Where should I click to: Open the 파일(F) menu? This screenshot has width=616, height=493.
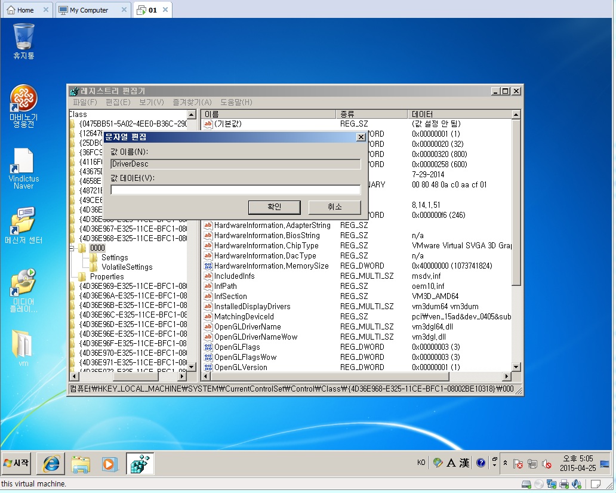point(85,103)
